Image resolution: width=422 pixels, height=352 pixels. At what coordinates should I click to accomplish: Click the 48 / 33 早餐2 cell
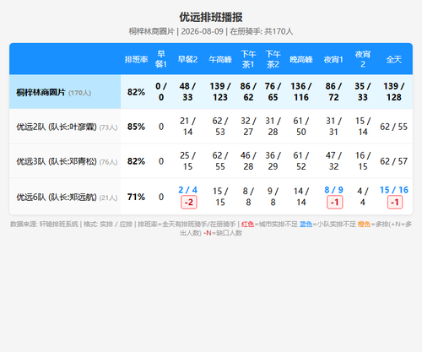point(187,92)
